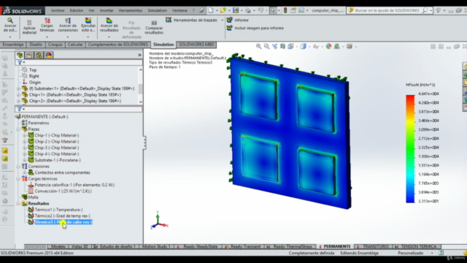Open Asesor de conexiones tool
This screenshot has height=263, width=467.
pyautogui.click(x=68, y=25)
